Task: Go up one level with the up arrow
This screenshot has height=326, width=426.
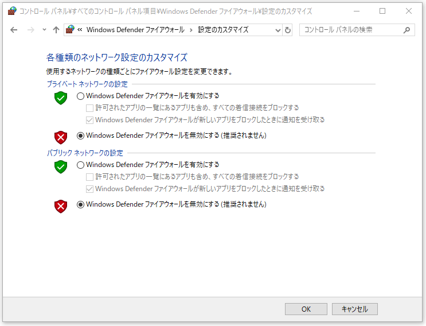Action: [56, 30]
